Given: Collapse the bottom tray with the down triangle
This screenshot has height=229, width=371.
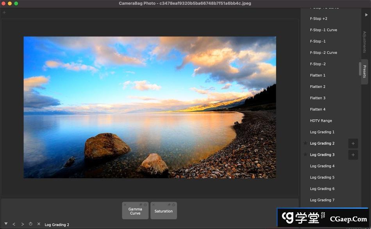Looking at the screenshot, I should [6, 224].
